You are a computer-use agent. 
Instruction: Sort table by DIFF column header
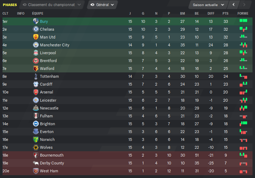[x=211, y=14]
